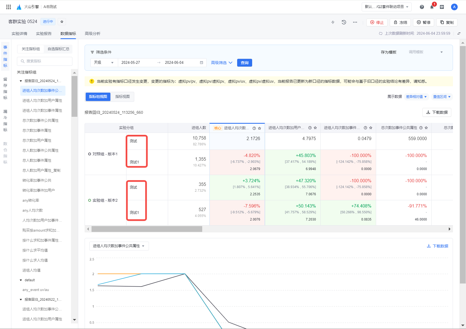The width and height of the screenshot is (466, 329).
Task: Click 存为模板 link
Action: (x=388, y=52)
